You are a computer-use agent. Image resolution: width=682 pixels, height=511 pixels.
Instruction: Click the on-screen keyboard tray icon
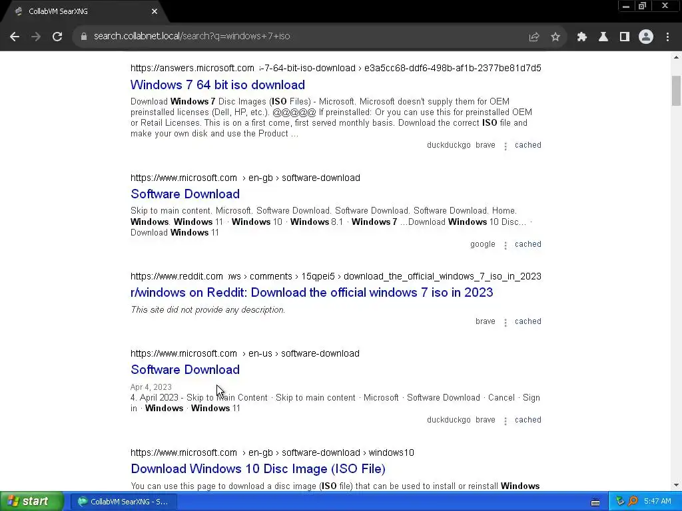click(595, 502)
